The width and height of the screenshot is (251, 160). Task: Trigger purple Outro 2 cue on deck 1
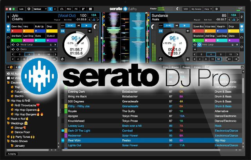coord(52,40)
